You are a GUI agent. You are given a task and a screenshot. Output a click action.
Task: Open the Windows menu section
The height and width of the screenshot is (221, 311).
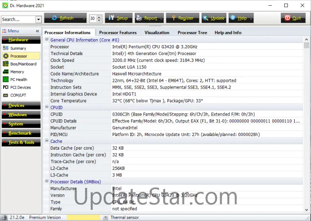(x=21, y=115)
